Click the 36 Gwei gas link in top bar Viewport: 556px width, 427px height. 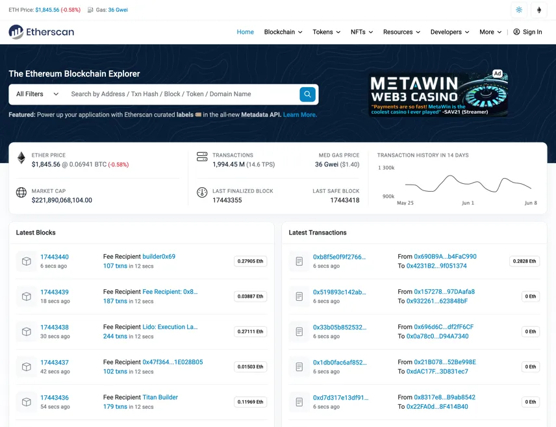coord(118,10)
